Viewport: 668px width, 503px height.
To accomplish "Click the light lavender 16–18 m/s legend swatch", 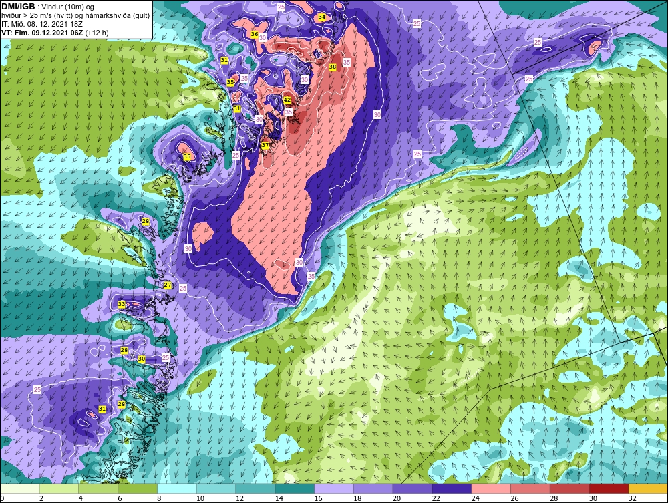I will click(x=334, y=488).
